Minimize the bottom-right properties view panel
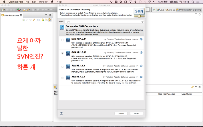The height and width of the screenshot is (127, 203). [196, 87]
